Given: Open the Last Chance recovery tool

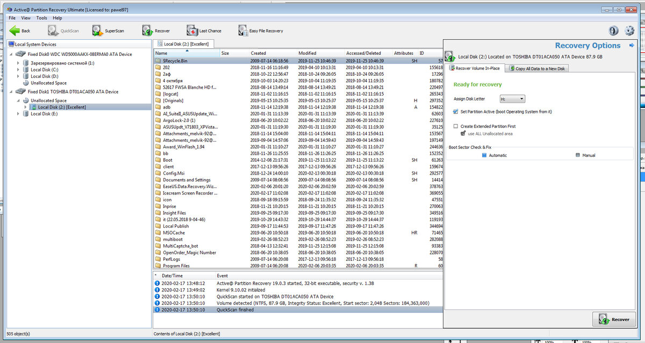Looking at the screenshot, I should (x=204, y=31).
